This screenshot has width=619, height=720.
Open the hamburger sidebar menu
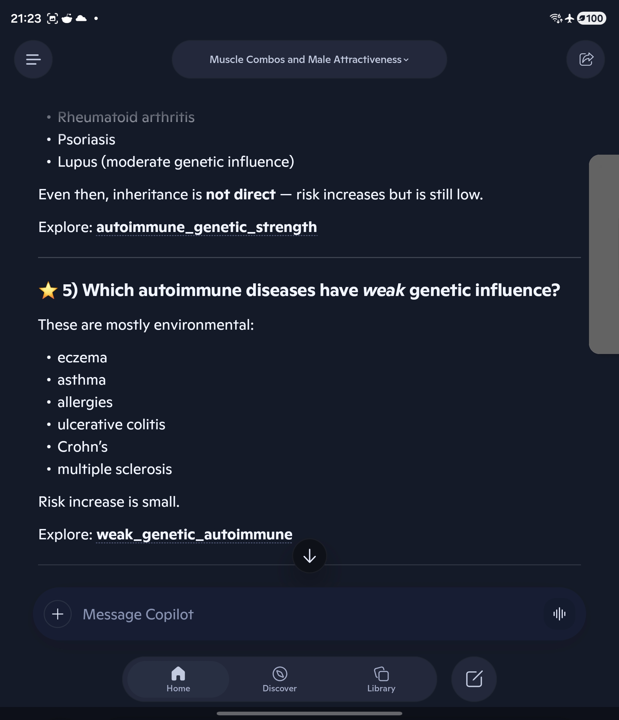coord(33,59)
